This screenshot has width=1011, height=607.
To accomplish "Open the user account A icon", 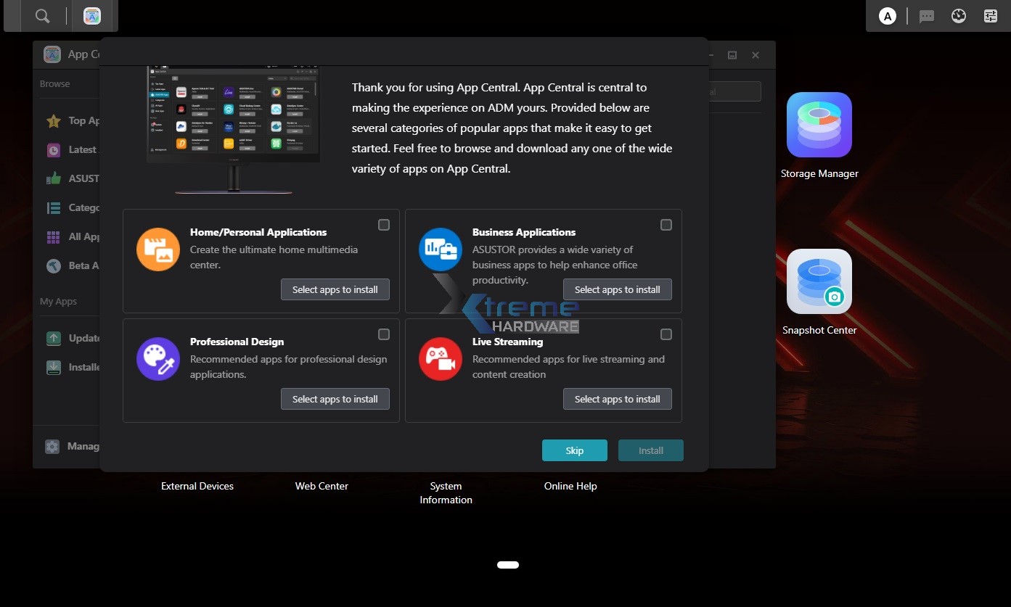I will point(887,16).
